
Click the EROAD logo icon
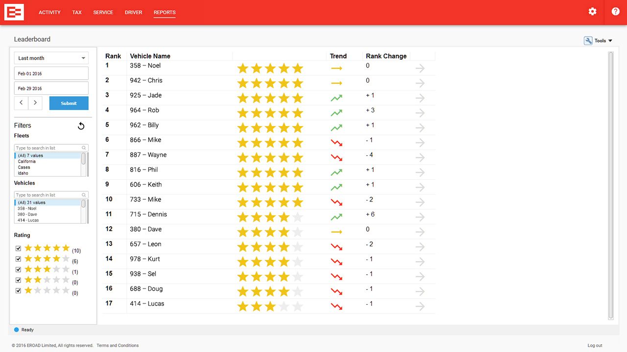[x=14, y=12]
